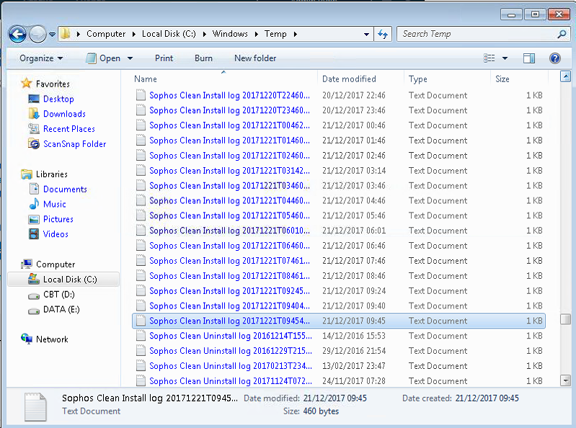Click the search magnifier icon
Viewport: 576px width, 428px height.
pyautogui.click(x=562, y=34)
